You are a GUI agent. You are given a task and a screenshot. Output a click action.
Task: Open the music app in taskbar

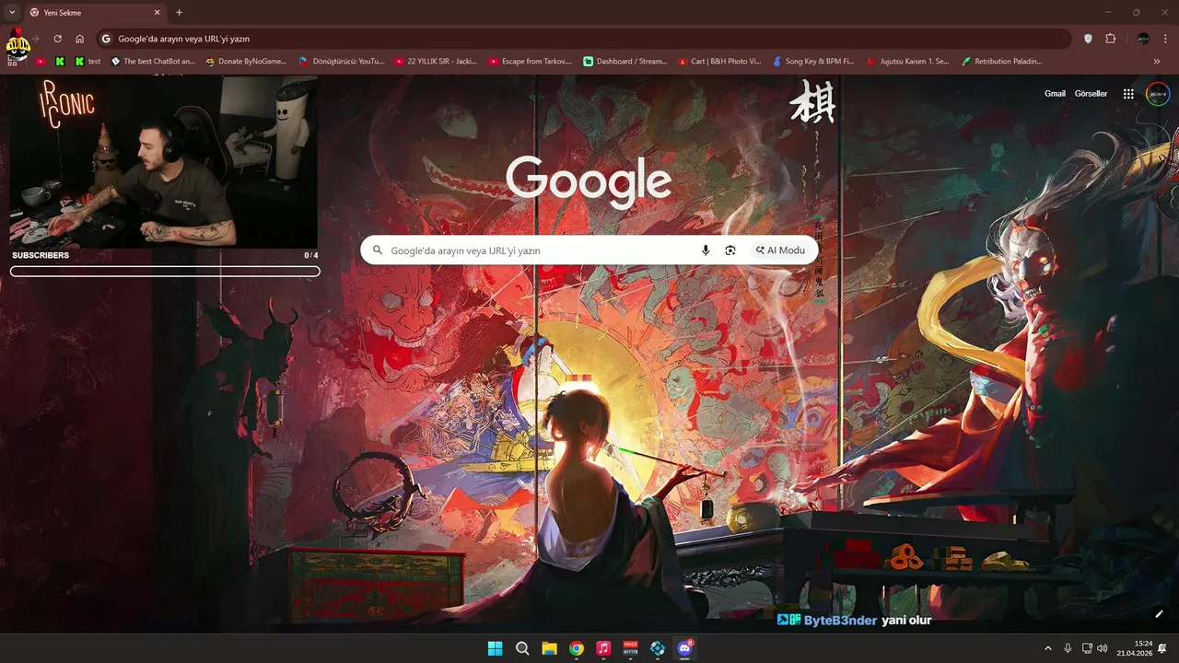603,648
